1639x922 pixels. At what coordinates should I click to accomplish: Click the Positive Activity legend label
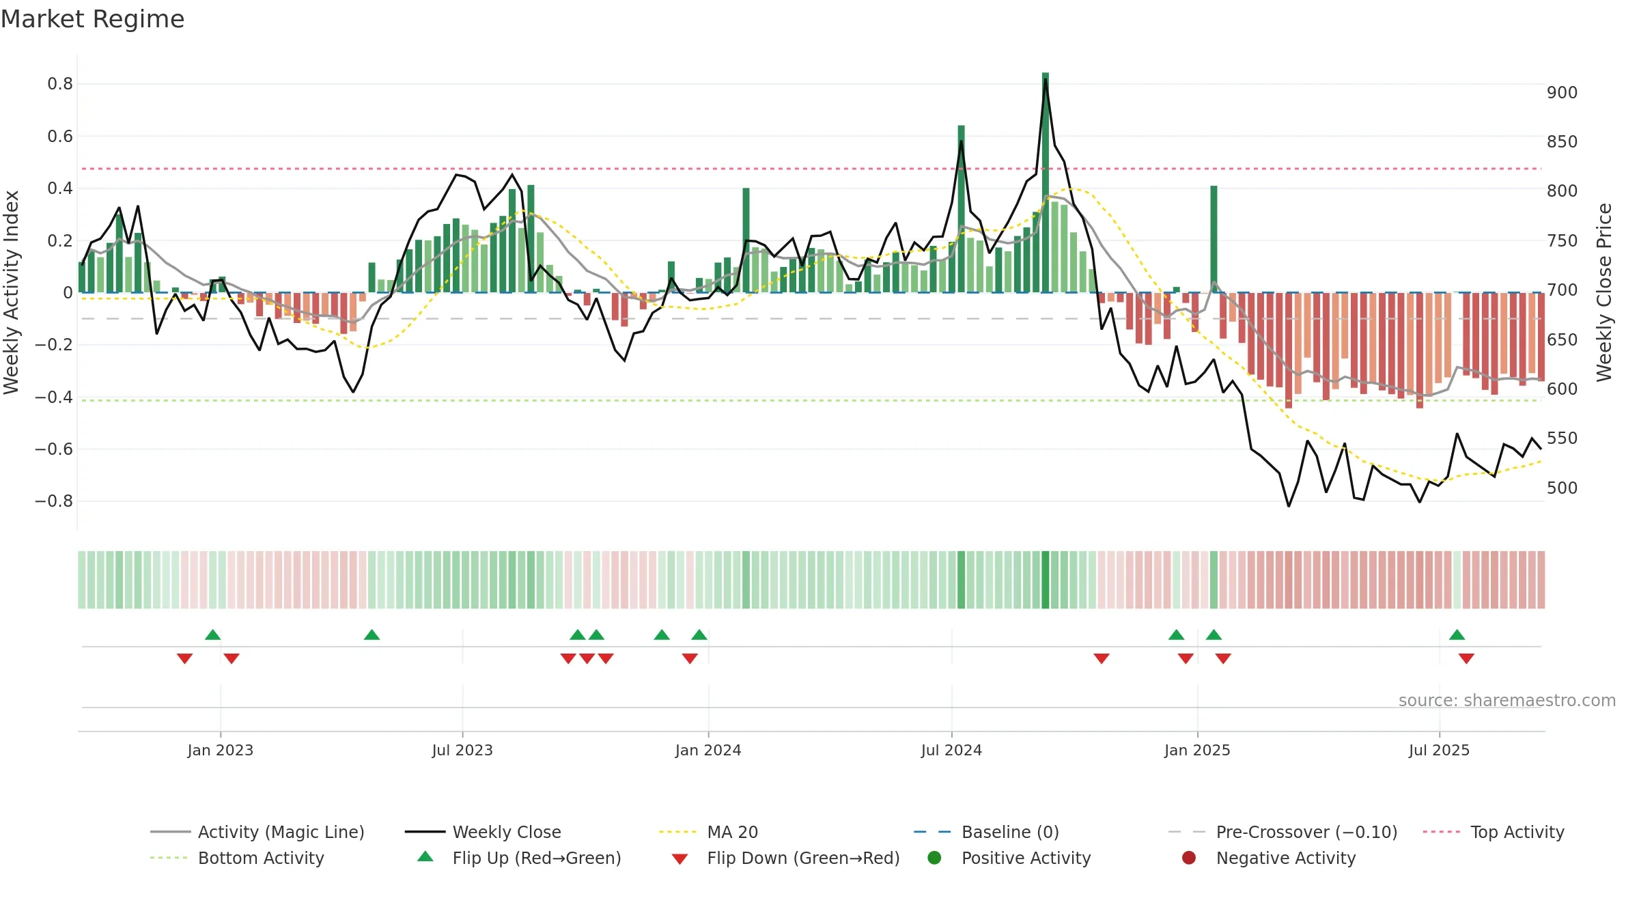(x=1026, y=858)
